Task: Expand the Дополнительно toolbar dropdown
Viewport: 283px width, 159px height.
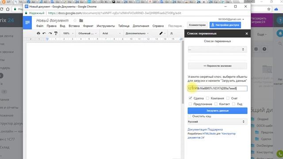Action: 137,34
